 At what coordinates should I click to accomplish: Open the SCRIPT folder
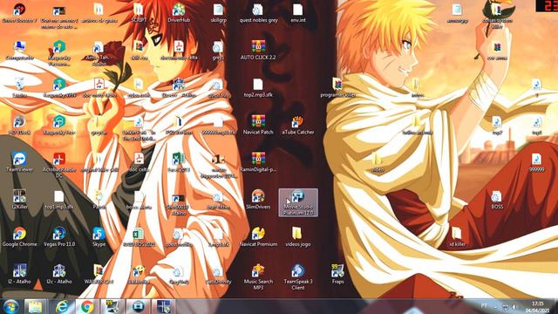[x=139, y=13]
